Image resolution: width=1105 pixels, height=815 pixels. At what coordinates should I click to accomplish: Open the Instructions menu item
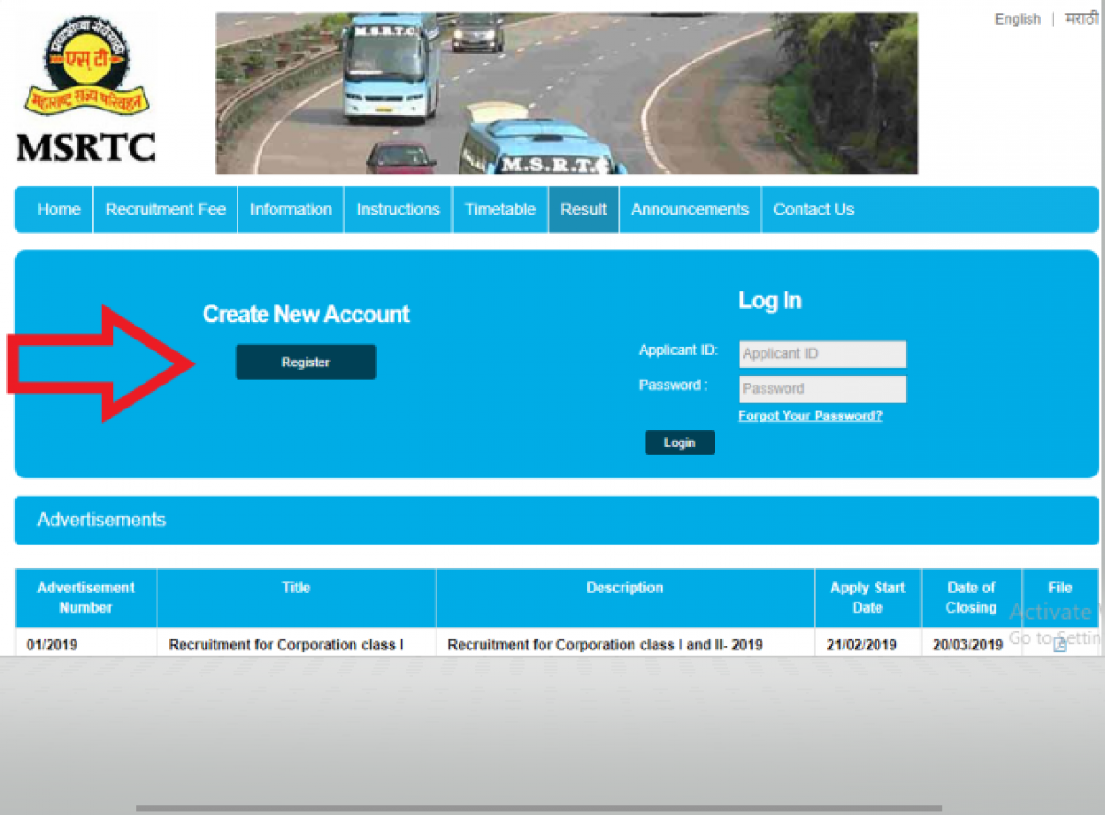pyautogui.click(x=398, y=210)
